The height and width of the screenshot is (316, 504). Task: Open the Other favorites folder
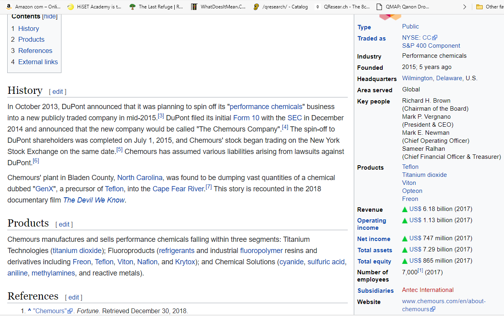[x=490, y=7]
